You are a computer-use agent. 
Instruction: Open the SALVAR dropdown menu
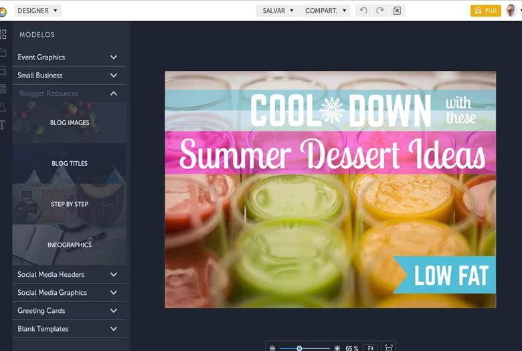click(x=277, y=11)
